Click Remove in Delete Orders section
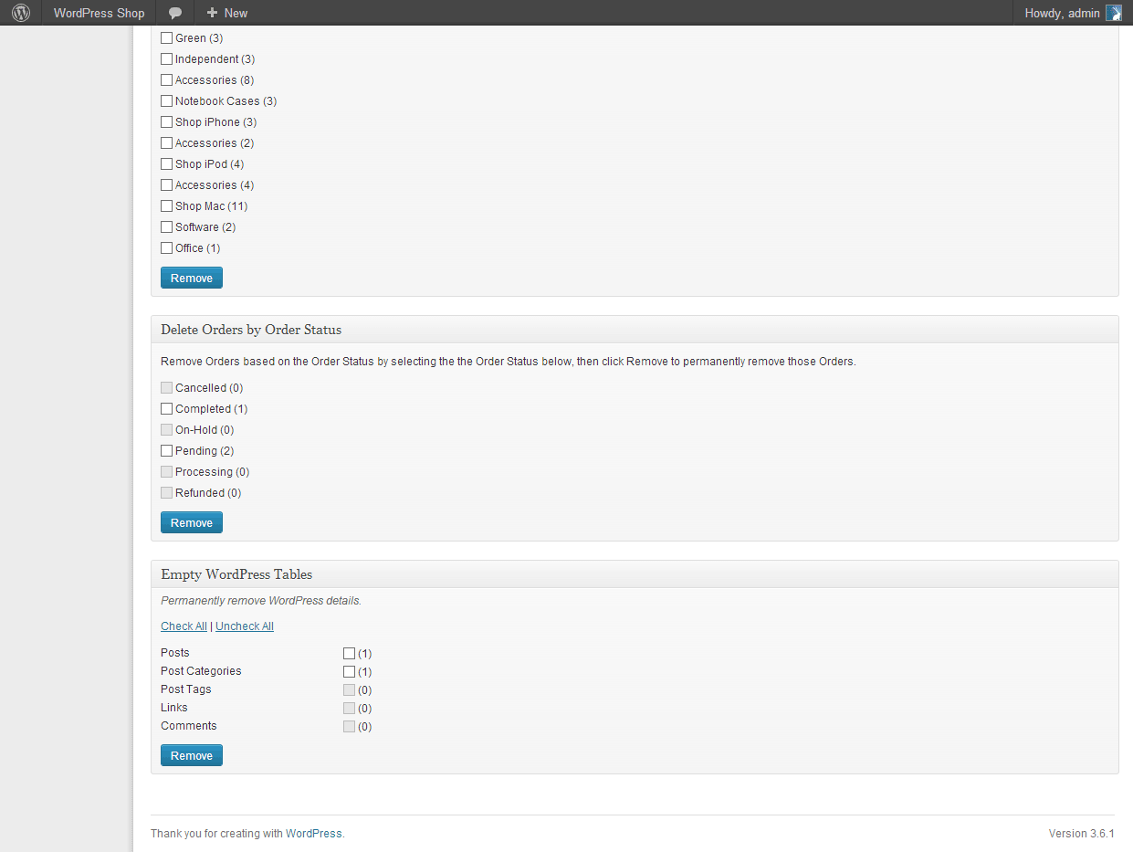 tap(192, 522)
